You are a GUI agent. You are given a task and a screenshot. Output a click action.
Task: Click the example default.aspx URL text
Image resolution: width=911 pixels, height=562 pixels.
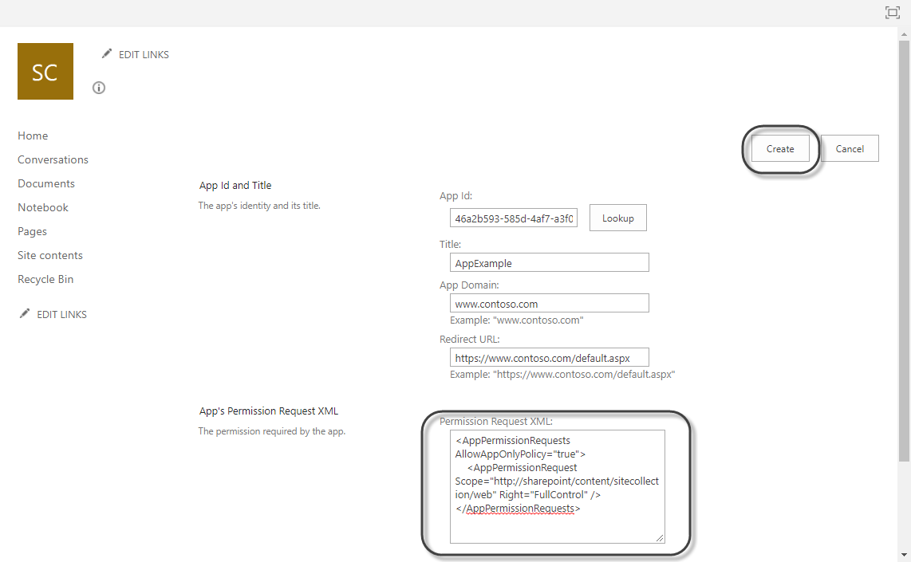(562, 375)
